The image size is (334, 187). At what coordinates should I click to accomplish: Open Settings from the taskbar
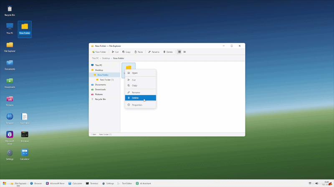pyautogui.click(x=108, y=183)
